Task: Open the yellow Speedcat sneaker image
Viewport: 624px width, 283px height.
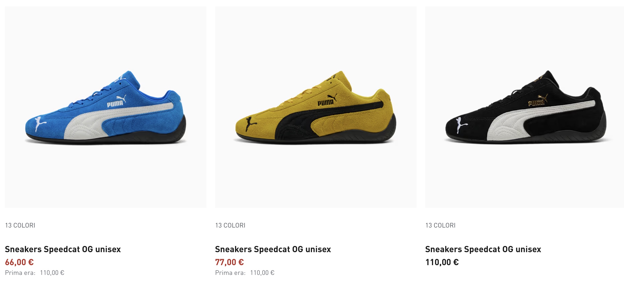Action: pos(316,107)
